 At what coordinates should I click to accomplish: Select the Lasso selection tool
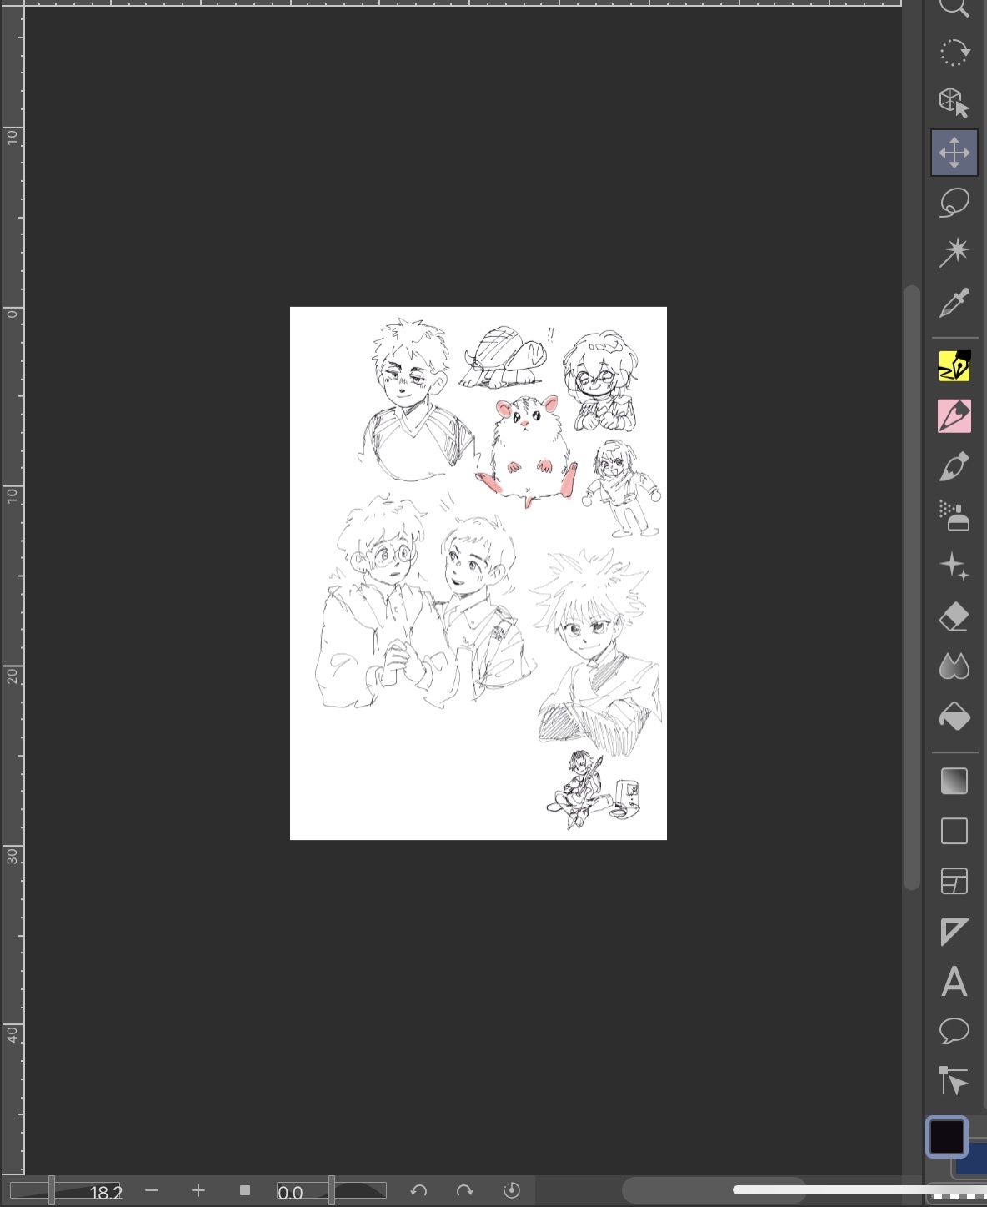click(954, 203)
